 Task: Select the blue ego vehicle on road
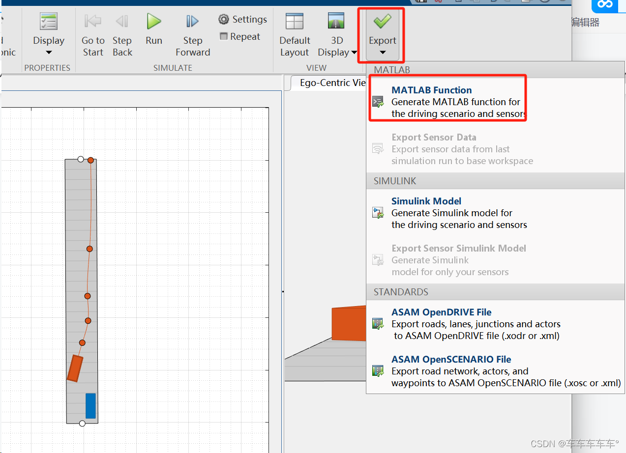pos(90,406)
